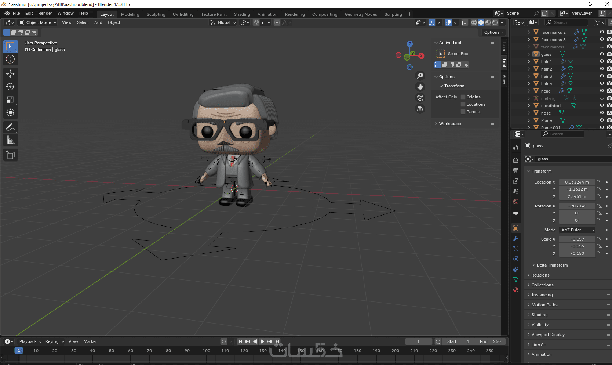Image resolution: width=612 pixels, height=365 pixels.
Task: Adjust the Scale Z value field
Action: coord(577,253)
